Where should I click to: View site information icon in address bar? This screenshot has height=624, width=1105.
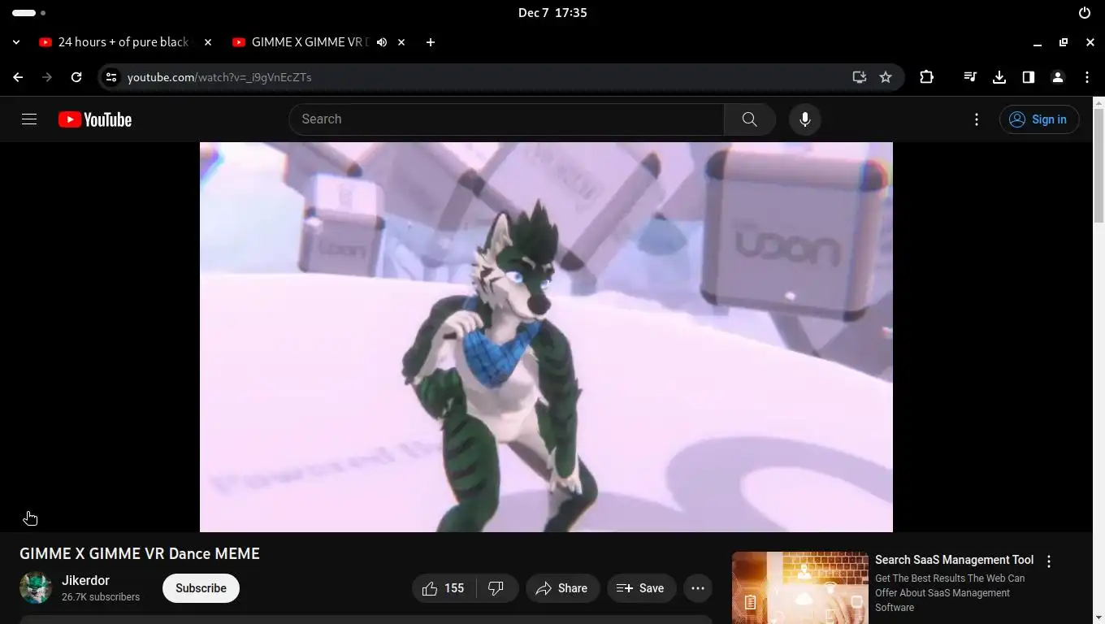tap(112, 77)
